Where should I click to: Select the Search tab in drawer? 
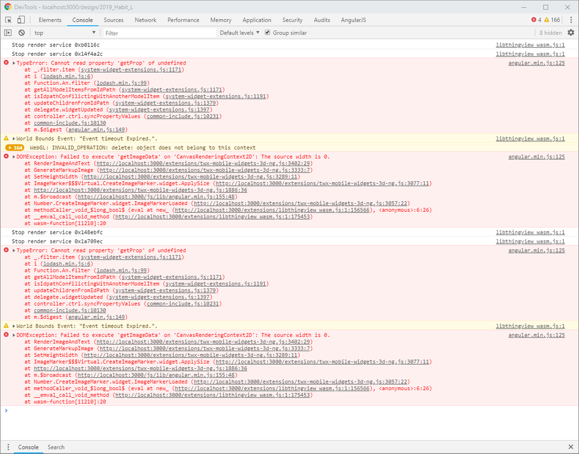point(56,447)
